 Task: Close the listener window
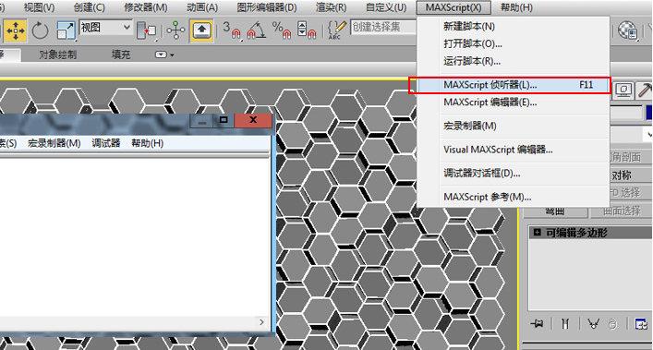click(x=253, y=120)
